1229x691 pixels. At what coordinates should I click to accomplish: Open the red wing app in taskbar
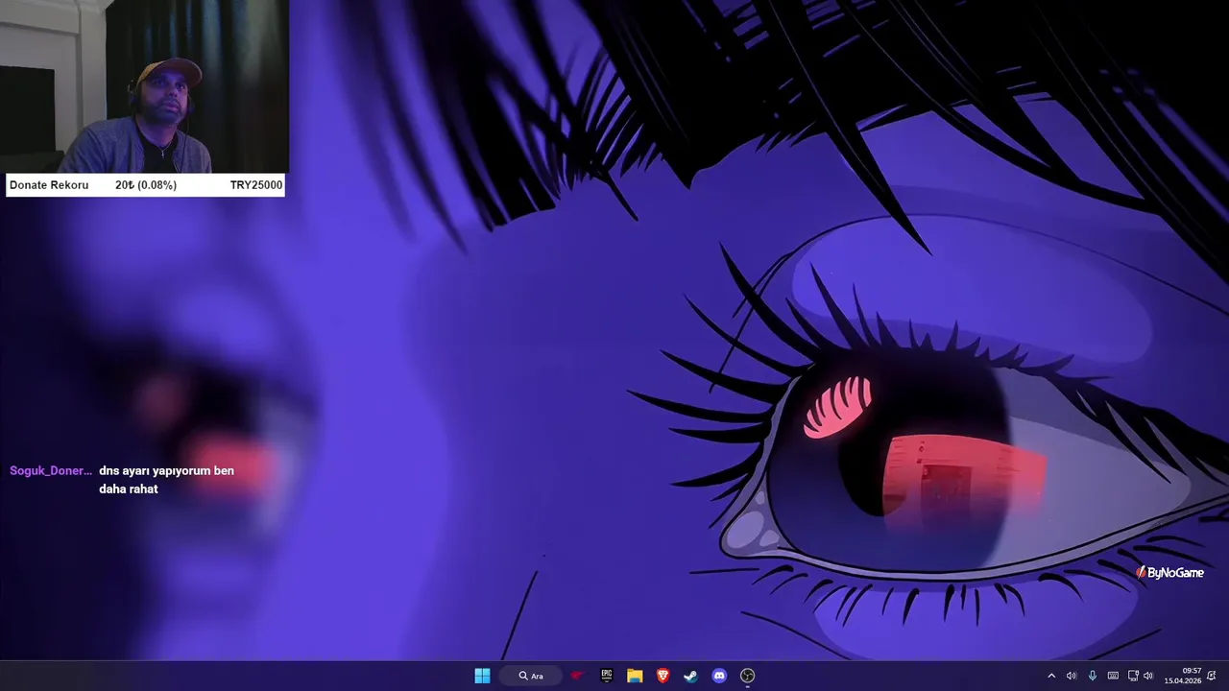(x=577, y=676)
